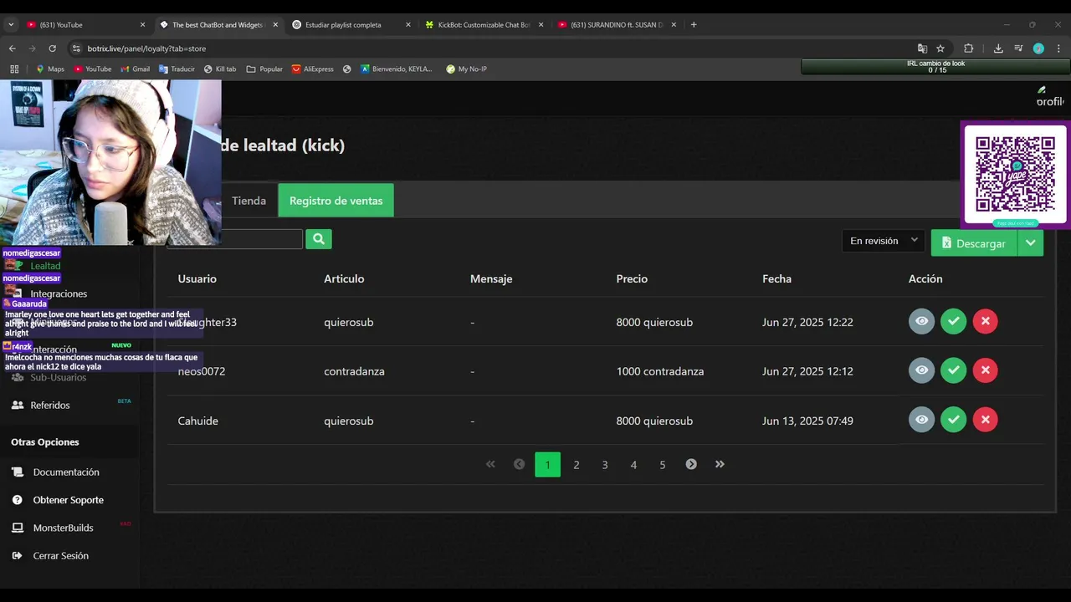Switch to Estudiar playlist completa tab
This screenshot has width=1071, height=602.
(x=351, y=24)
